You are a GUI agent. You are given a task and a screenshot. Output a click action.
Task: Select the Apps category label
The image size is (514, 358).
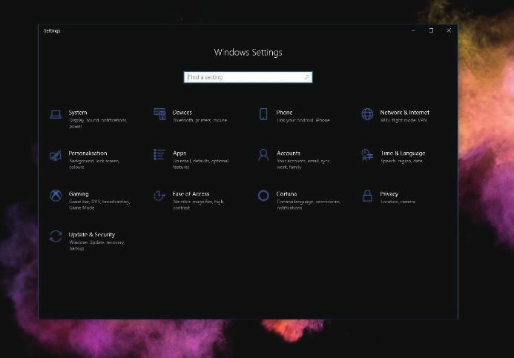179,153
